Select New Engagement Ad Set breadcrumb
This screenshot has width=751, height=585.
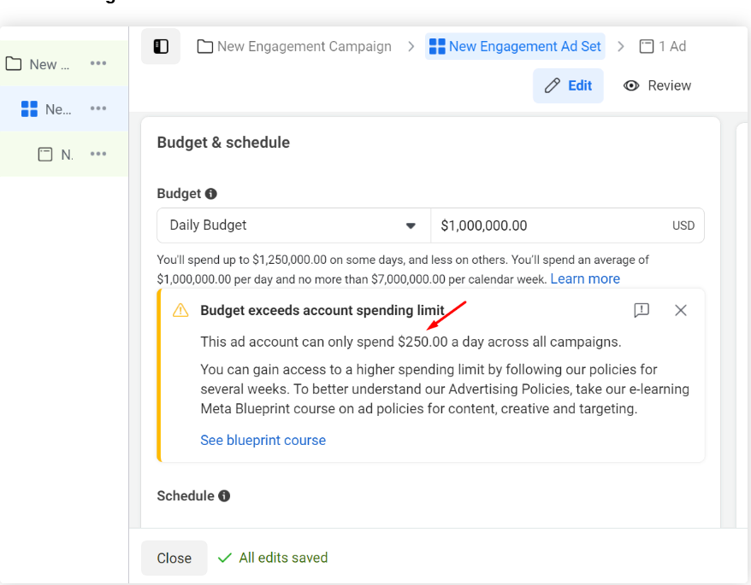(515, 47)
